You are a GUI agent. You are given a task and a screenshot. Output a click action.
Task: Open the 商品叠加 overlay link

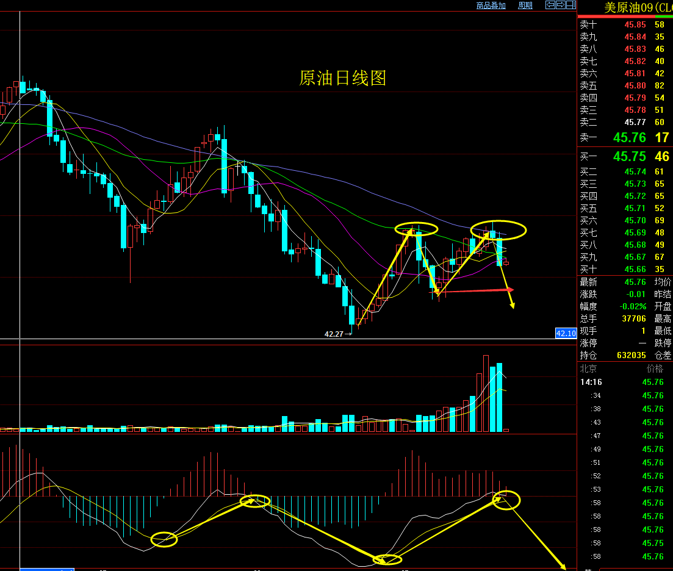coord(491,5)
